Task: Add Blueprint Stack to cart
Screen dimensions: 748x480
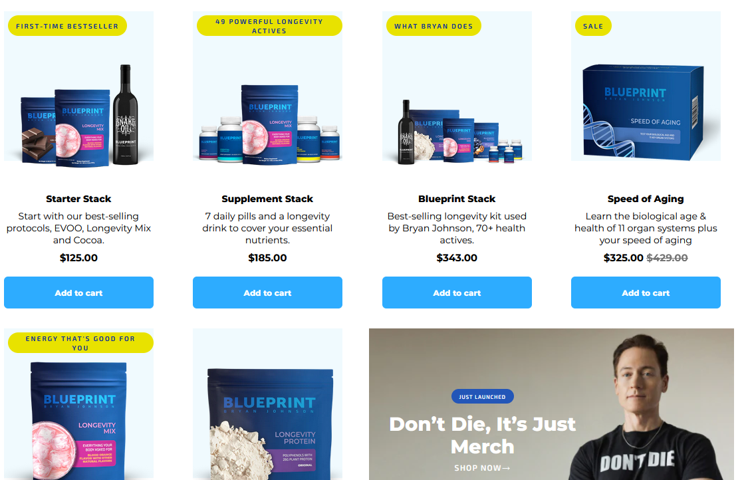Action: tap(457, 293)
